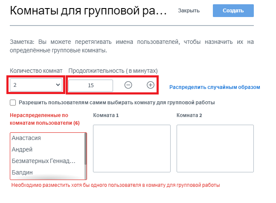Click inside the Комната 2 box

(215, 148)
